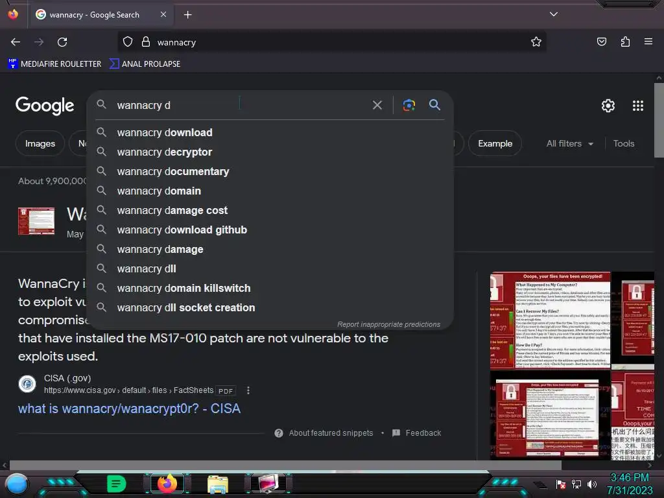The width and height of the screenshot is (664, 498).
Task: Open the volume speaker tray icon
Action: 592,484
